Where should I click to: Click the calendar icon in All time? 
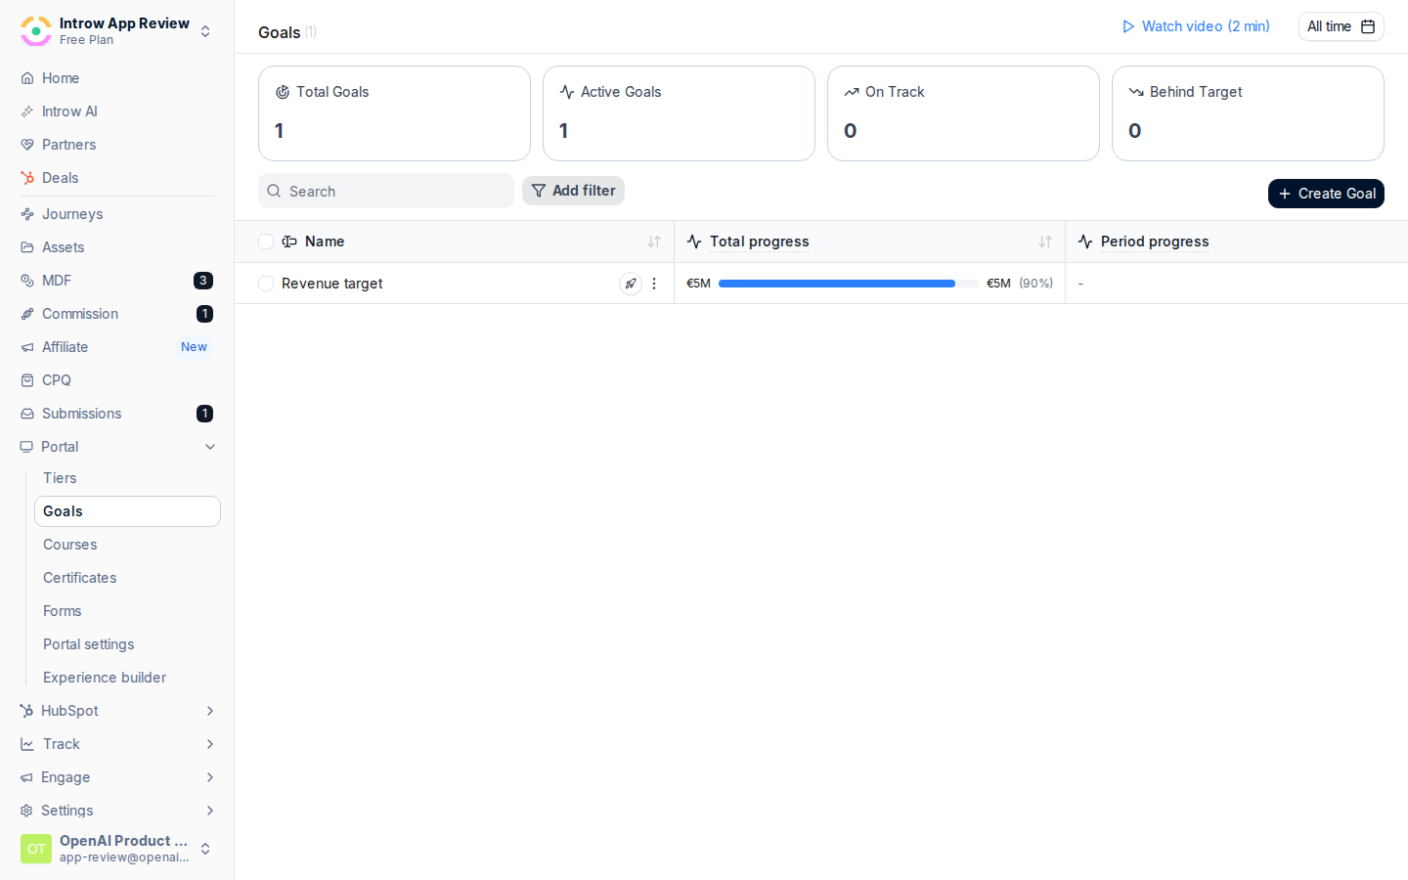coord(1368,26)
